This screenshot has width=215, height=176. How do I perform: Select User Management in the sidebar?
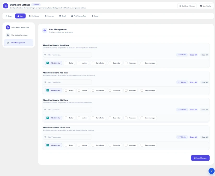19,43
